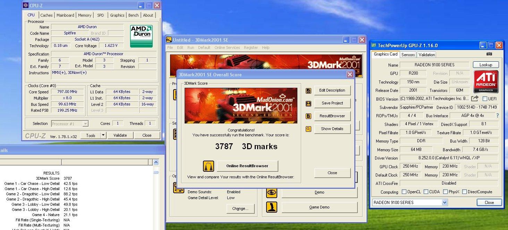Click the Save Project floppy disk icon

tap(308, 104)
